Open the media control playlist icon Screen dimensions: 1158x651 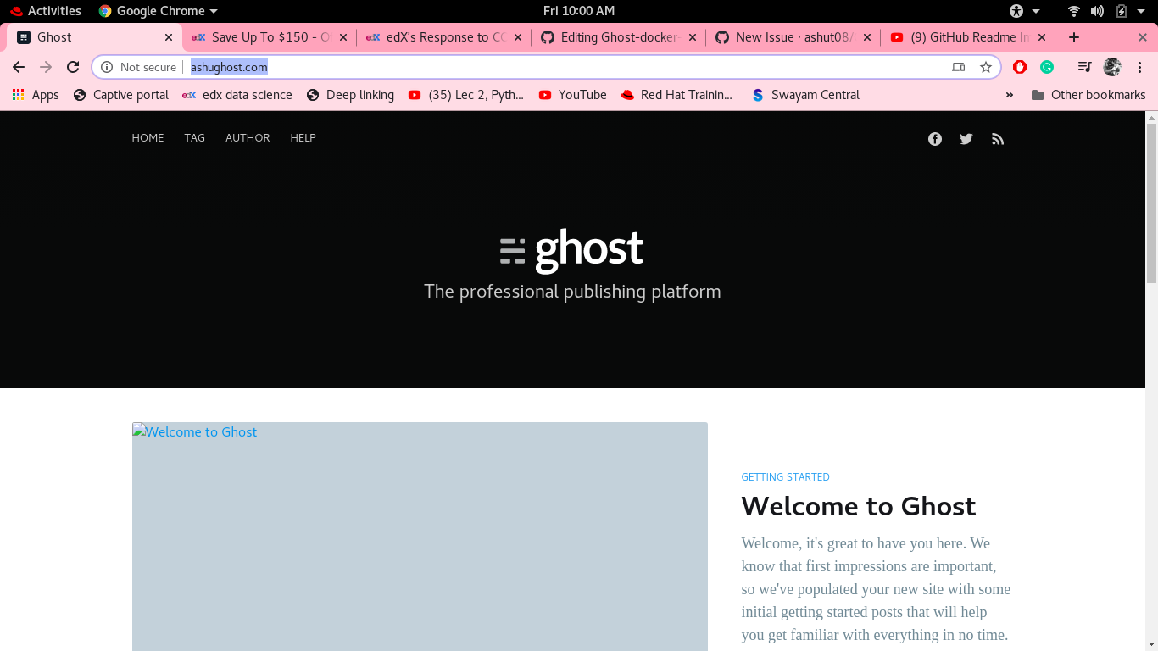[x=1084, y=67]
